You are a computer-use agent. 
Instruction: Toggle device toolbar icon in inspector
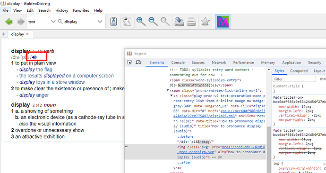click(138, 62)
